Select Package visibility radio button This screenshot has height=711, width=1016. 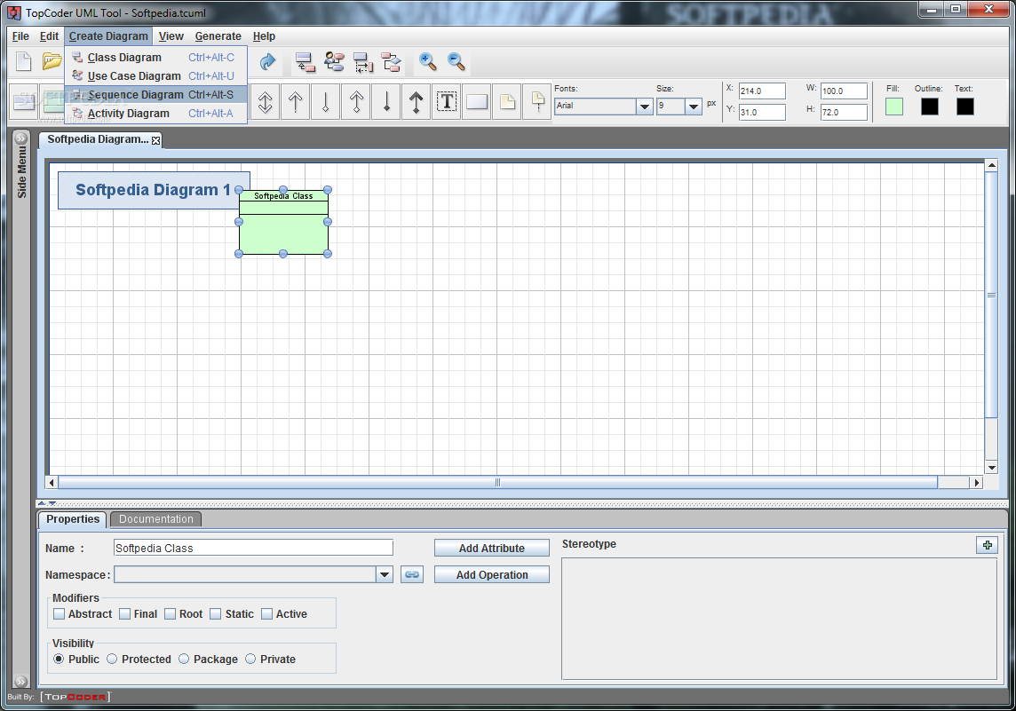click(x=184, y=659)
